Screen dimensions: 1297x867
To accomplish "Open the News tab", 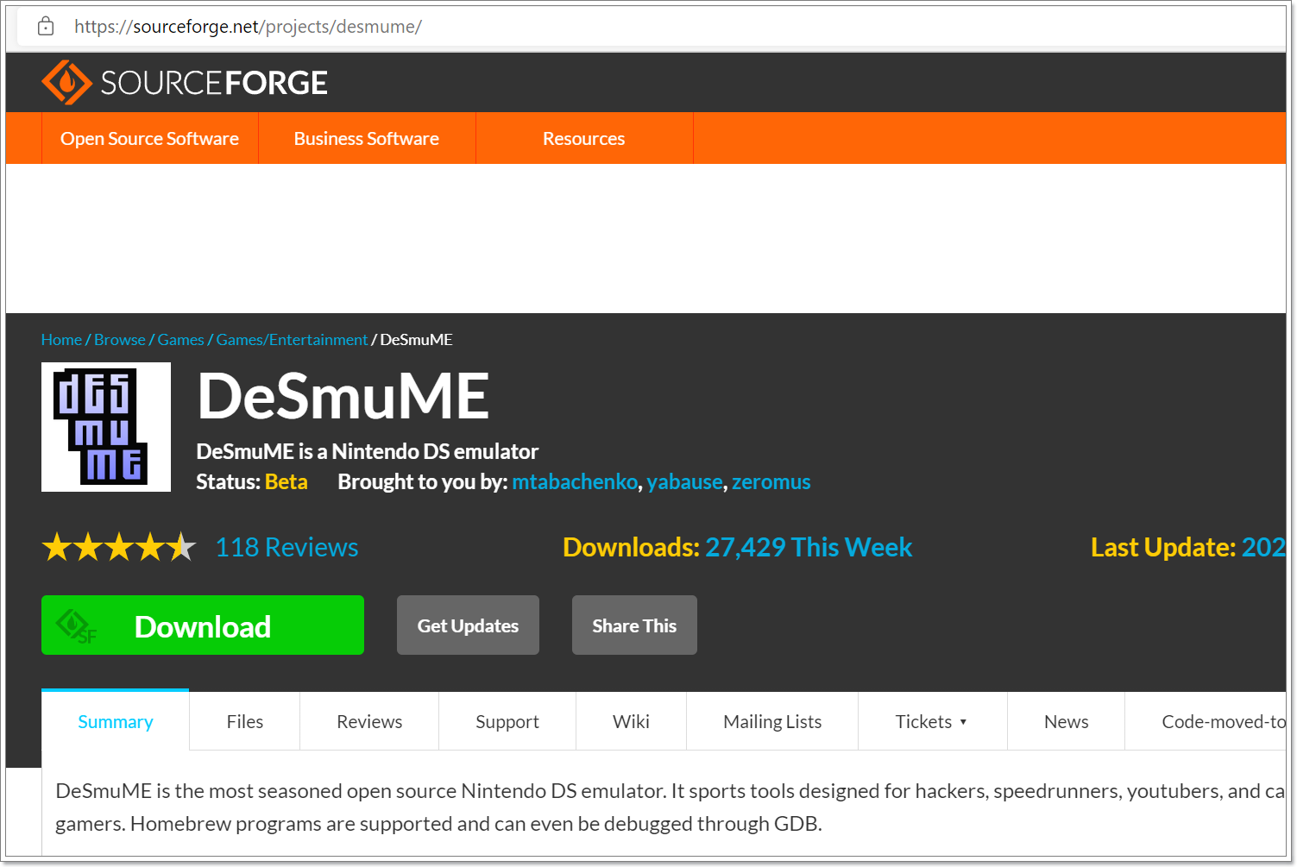I will 1066,721.
